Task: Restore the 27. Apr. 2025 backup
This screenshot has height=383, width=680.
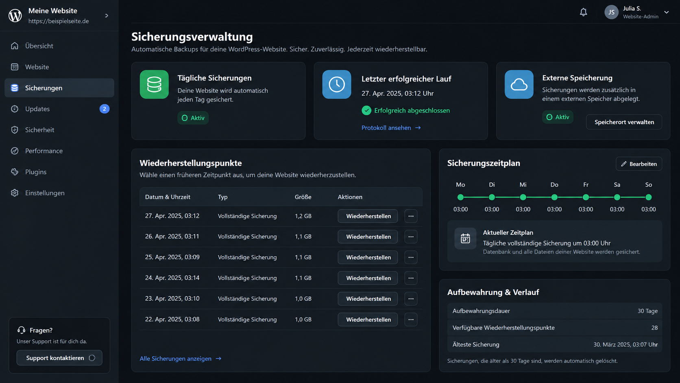Action: click(x=368, y=216)
